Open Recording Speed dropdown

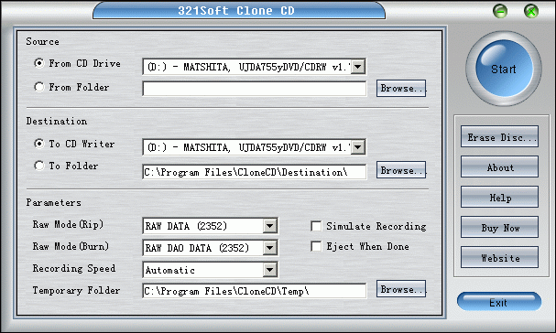coord(270,270)
